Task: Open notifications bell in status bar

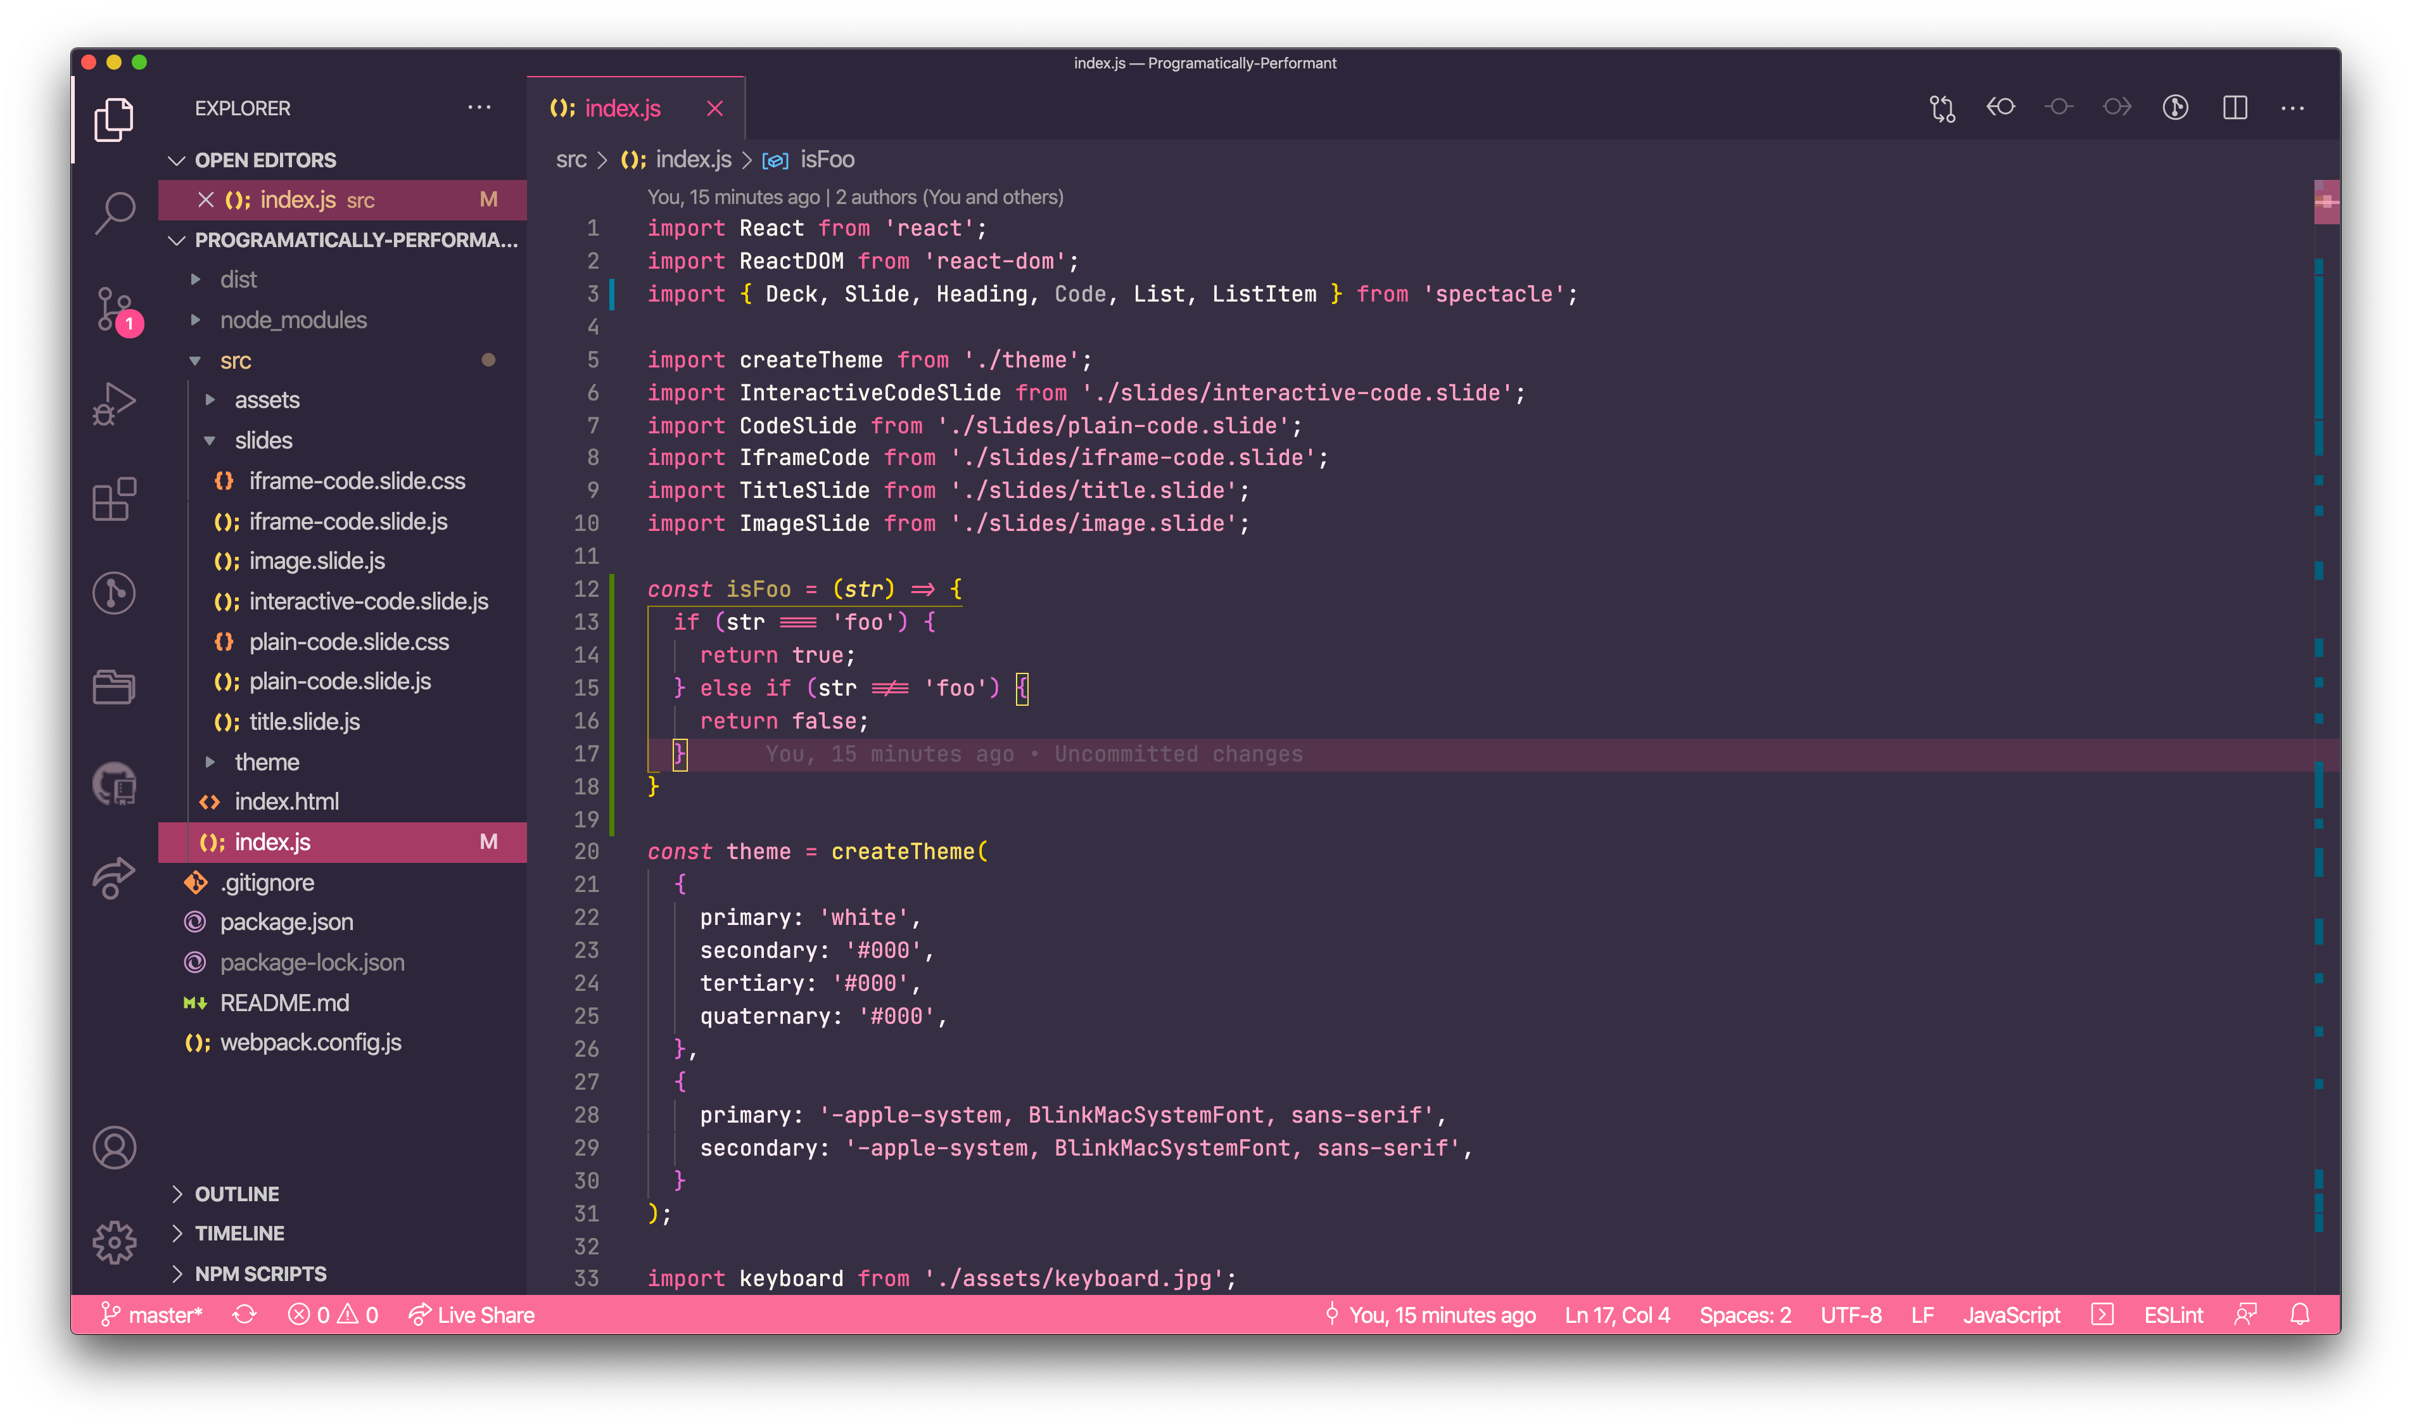Action: (2299, 1315)
